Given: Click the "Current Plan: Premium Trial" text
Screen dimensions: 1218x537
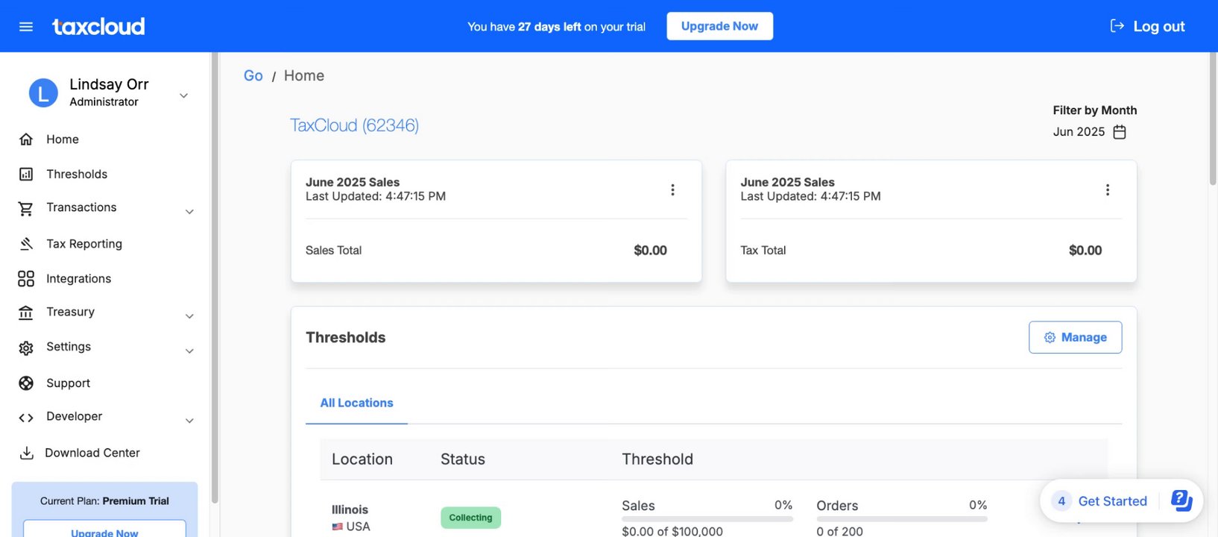Looking at the screenshot, I should point(104,501).
